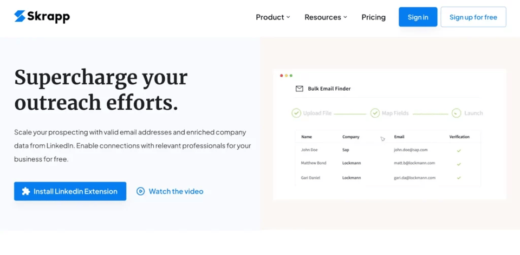Select the Gari Daniel name cell

[x=310, y=178]
